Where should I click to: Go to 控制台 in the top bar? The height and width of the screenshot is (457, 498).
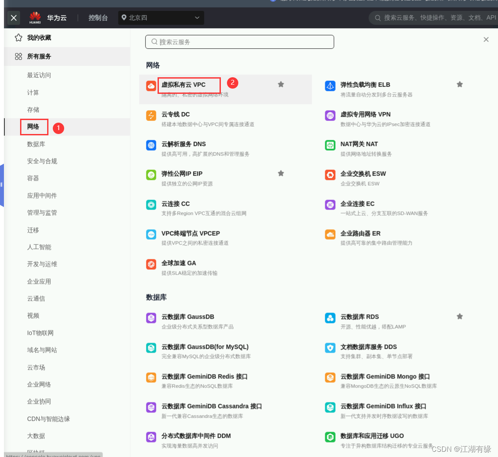point(98,18)
